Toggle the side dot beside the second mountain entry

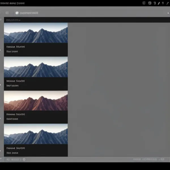coord(1,84)
